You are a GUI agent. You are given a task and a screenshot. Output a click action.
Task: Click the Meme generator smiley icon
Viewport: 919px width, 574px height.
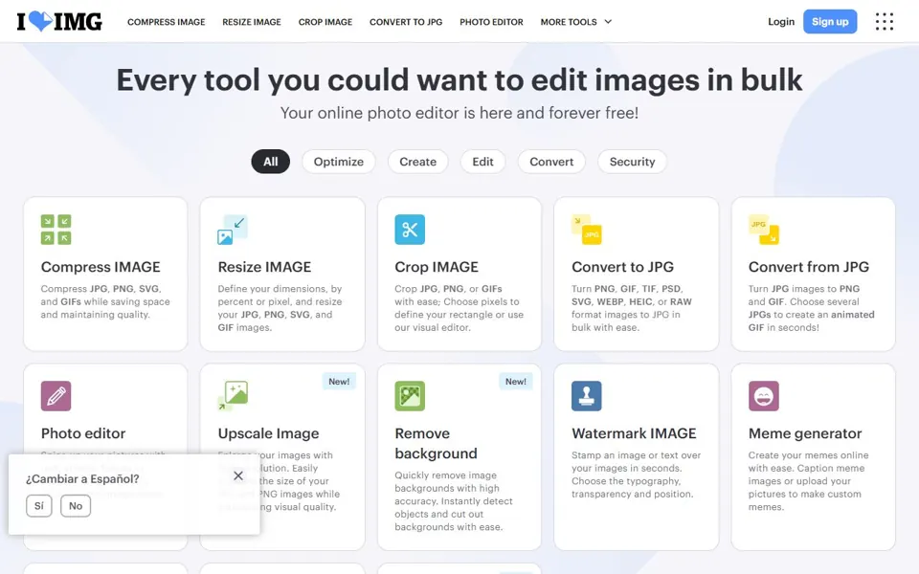click(x=764, y=396)
